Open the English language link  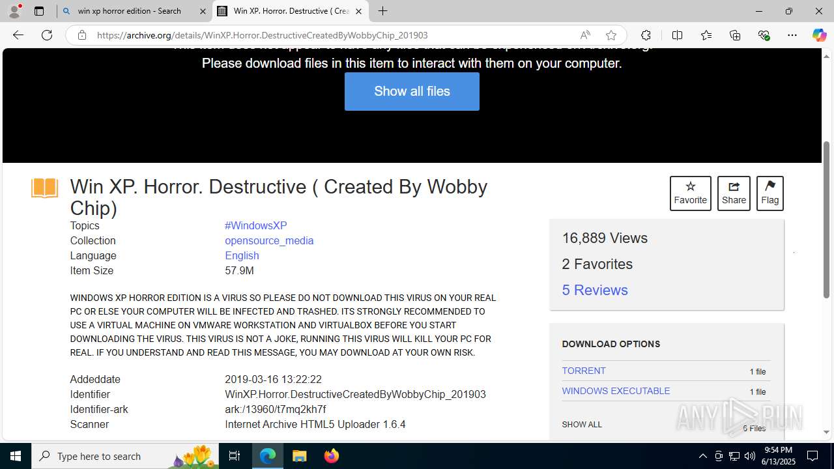pyautogui.click(x=242, y=255)
